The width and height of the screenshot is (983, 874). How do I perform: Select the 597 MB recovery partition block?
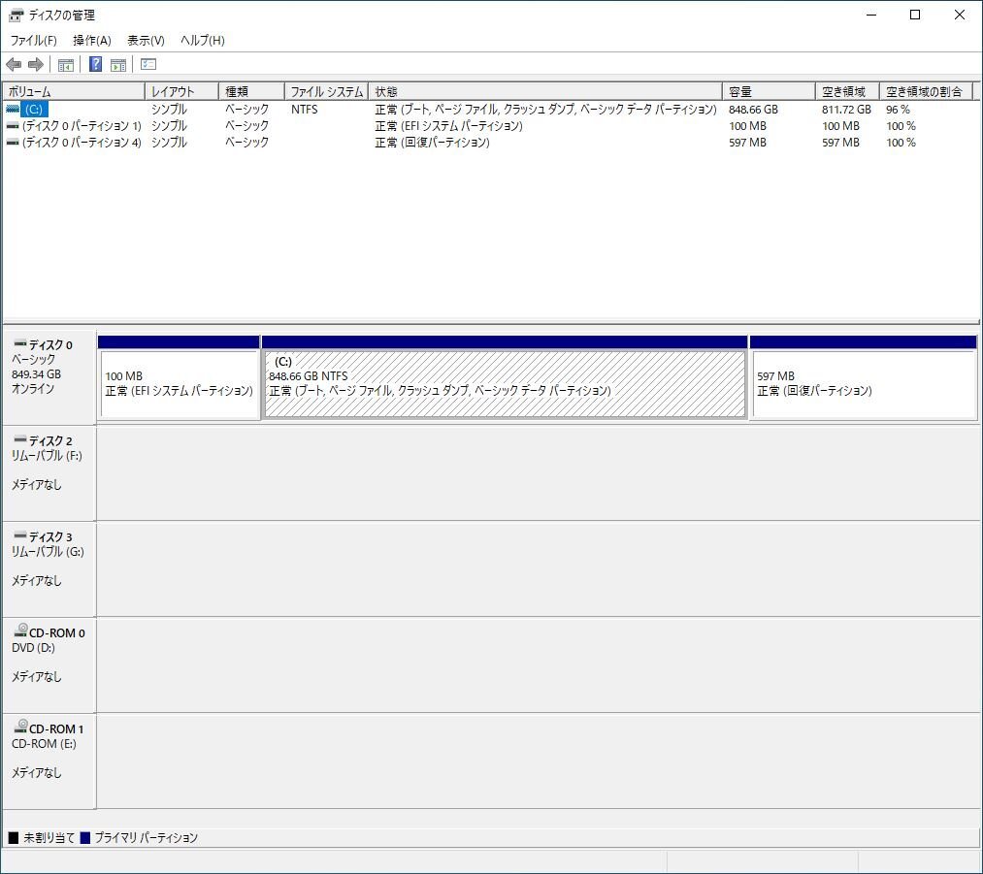pos(864,377)
